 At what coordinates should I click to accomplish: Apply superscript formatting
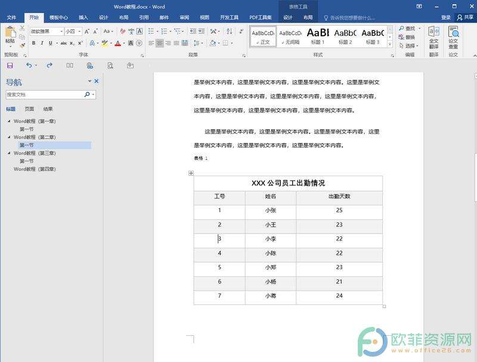(x=80, y=43)
